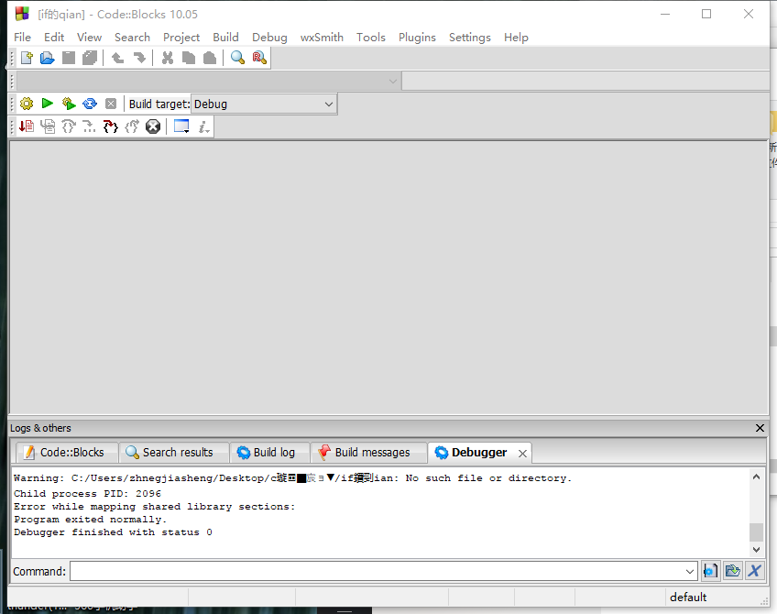Expand the Command history dropdown arrow
This screenshot has height=614, width=777.
[689, 571]
